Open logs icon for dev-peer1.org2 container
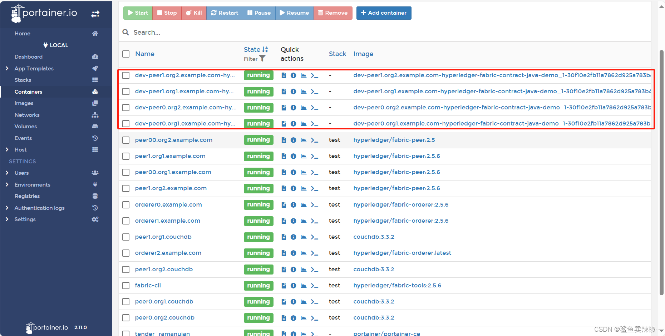The image size is (665, 336). [284, 75]
